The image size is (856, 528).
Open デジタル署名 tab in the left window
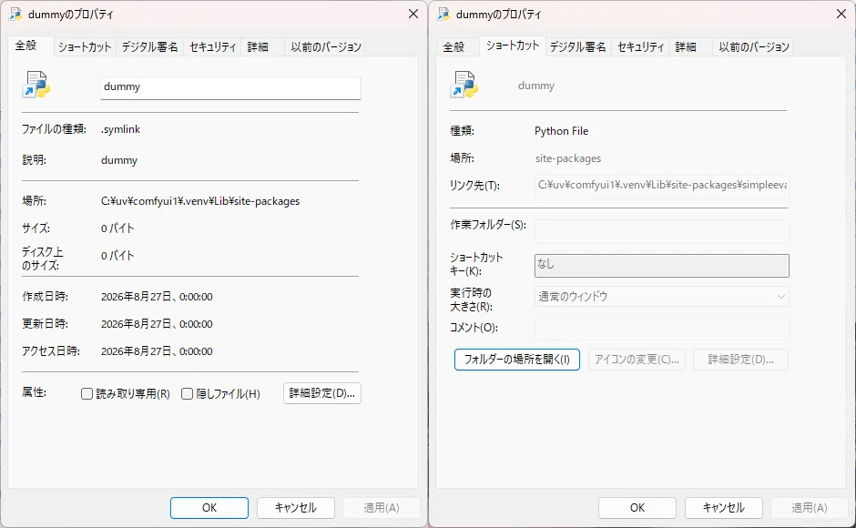point(149,47)
